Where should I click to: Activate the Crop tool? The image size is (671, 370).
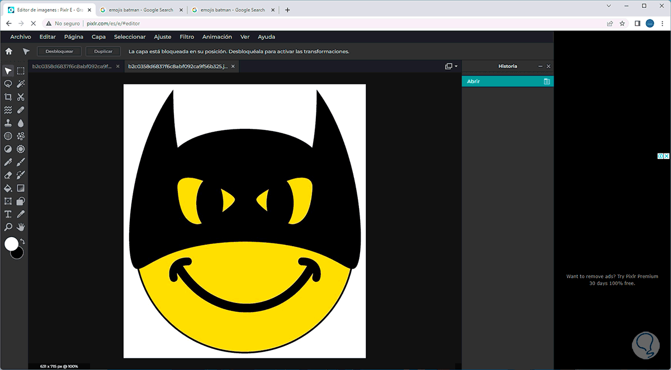[x=8, y=97]
